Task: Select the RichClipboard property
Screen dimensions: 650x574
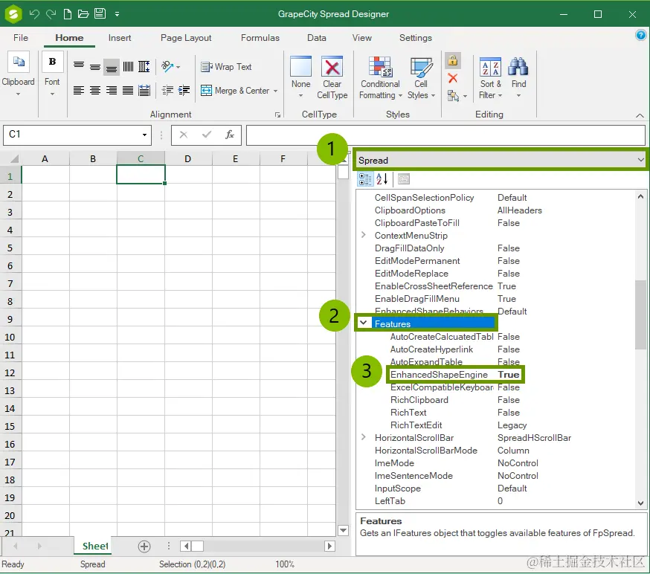Action: click(x=419, y=400)
